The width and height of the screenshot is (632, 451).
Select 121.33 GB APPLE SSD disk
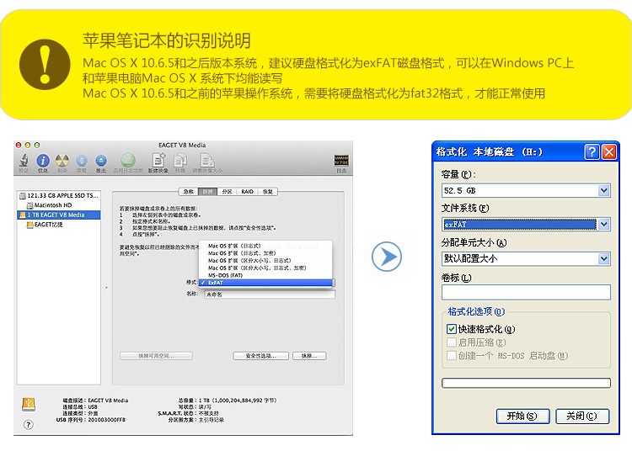pyautogui.click(x=59, y=195)
